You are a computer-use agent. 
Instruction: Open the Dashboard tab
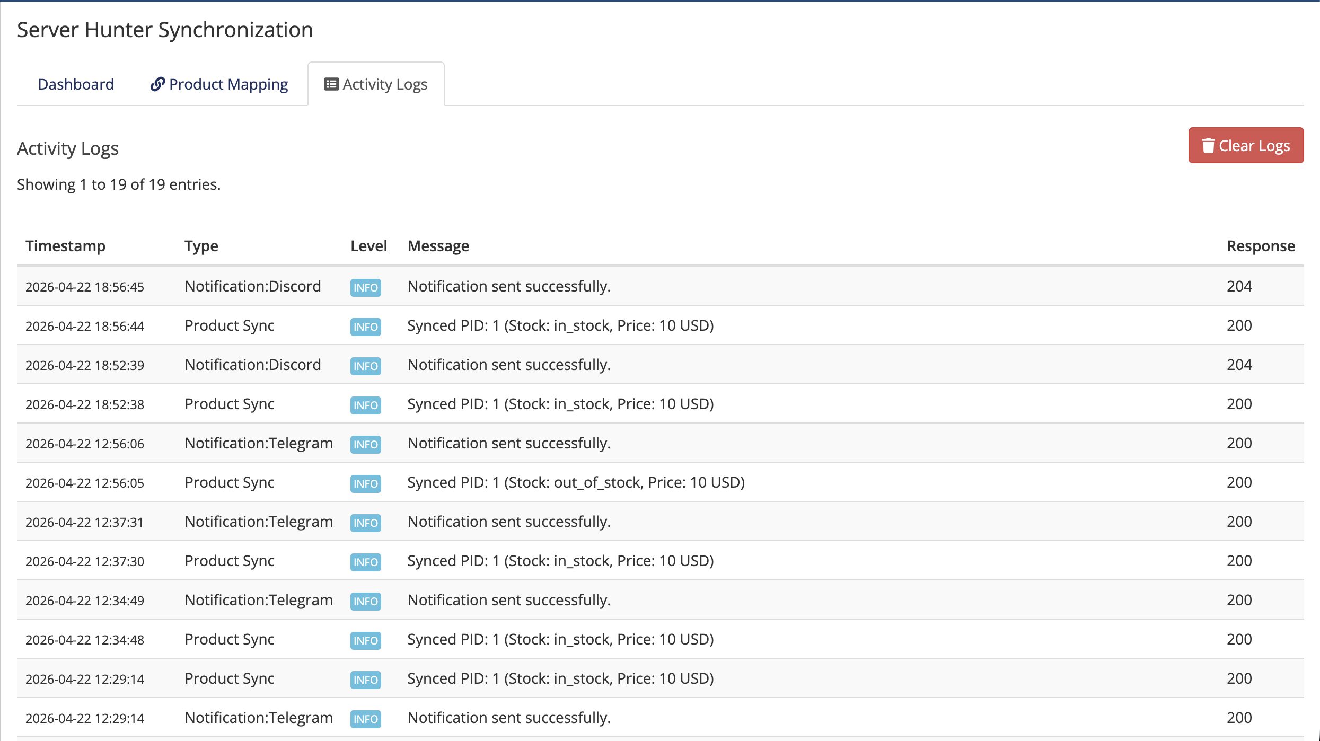[x=76, y=84]
